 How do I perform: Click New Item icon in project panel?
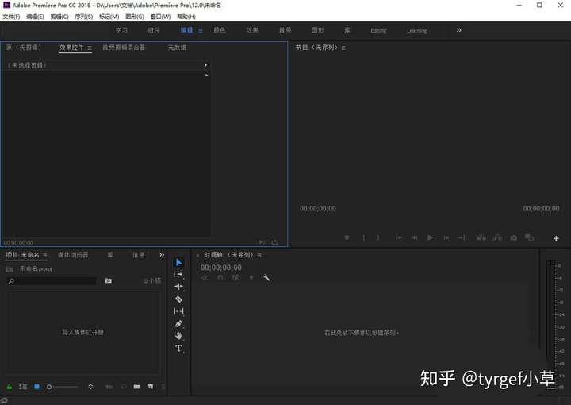[151, 387]
